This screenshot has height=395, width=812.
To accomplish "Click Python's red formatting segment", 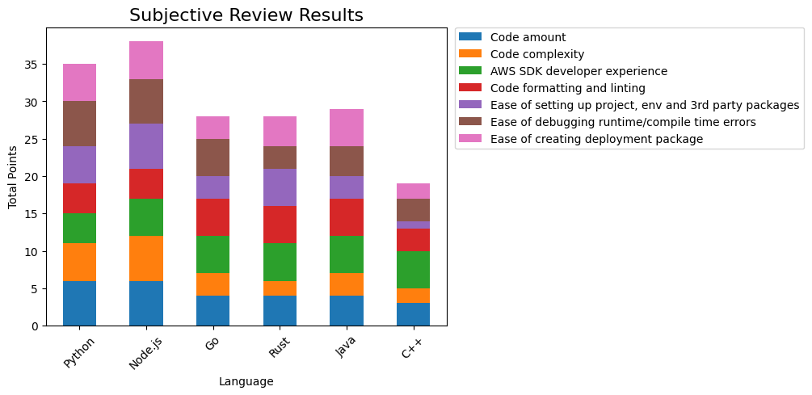I will [79, 199].
